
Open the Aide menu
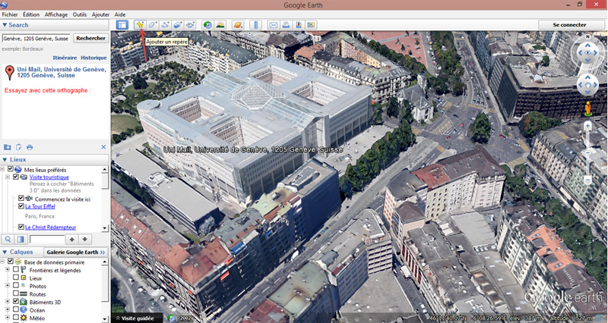coord(120,14)
